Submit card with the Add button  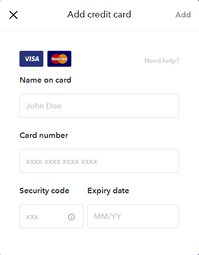click(183, 15)
